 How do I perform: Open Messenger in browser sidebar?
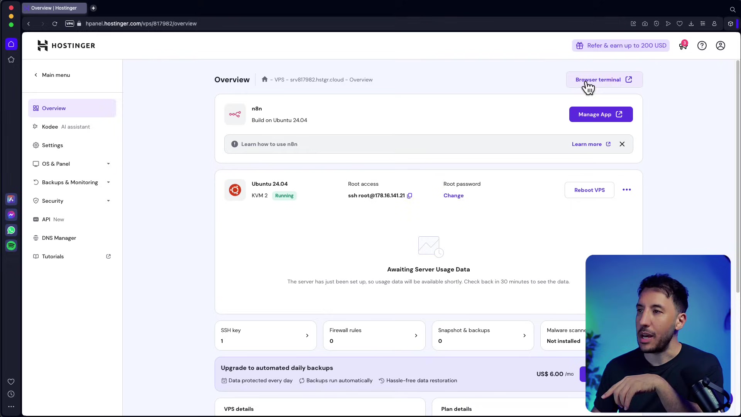(x=11, y=215)
